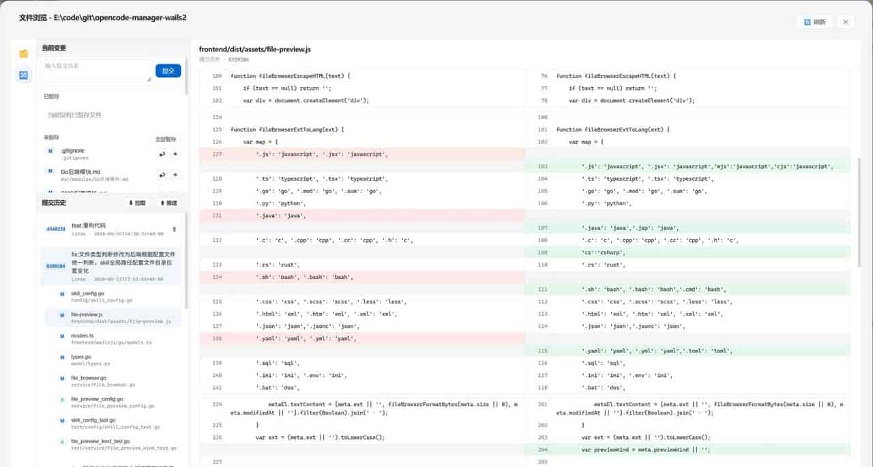Screen dimensions: 873x467
Task: Revert Go后端模块.md using the undo arrow
Action: click(162, 175)
